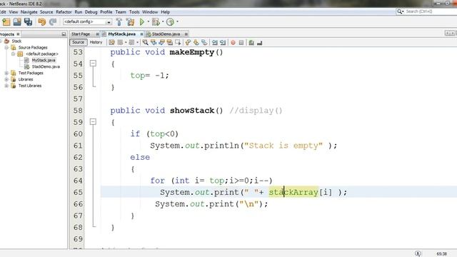Open Debug Project dropdown arrow
The height and width of the screenshot is (257, 457).
point(163,22)
